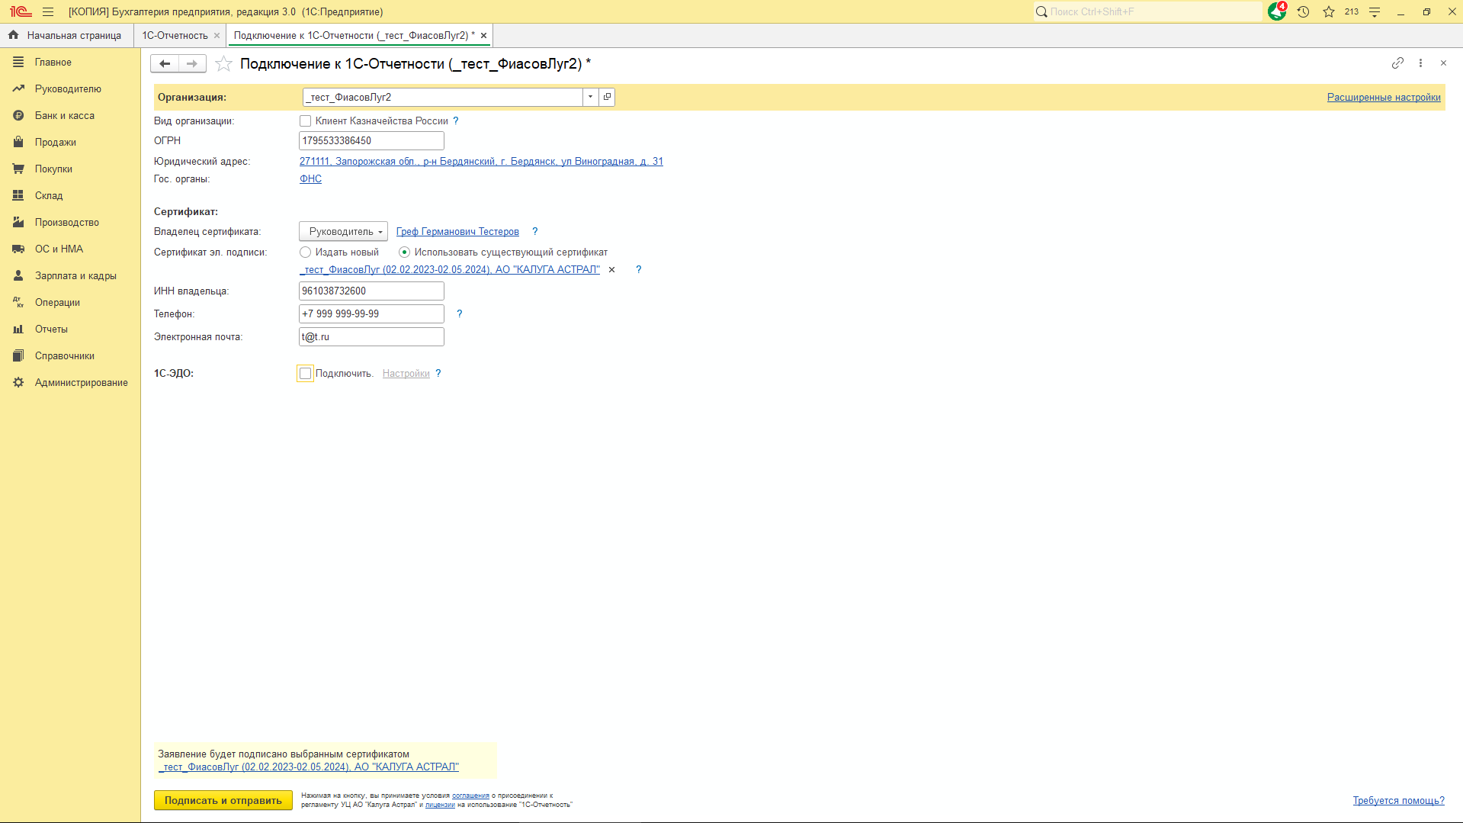Open the Производство section
Image resolution: width=1463 pixels, height=823 pixels.
[x=71, y=222]
